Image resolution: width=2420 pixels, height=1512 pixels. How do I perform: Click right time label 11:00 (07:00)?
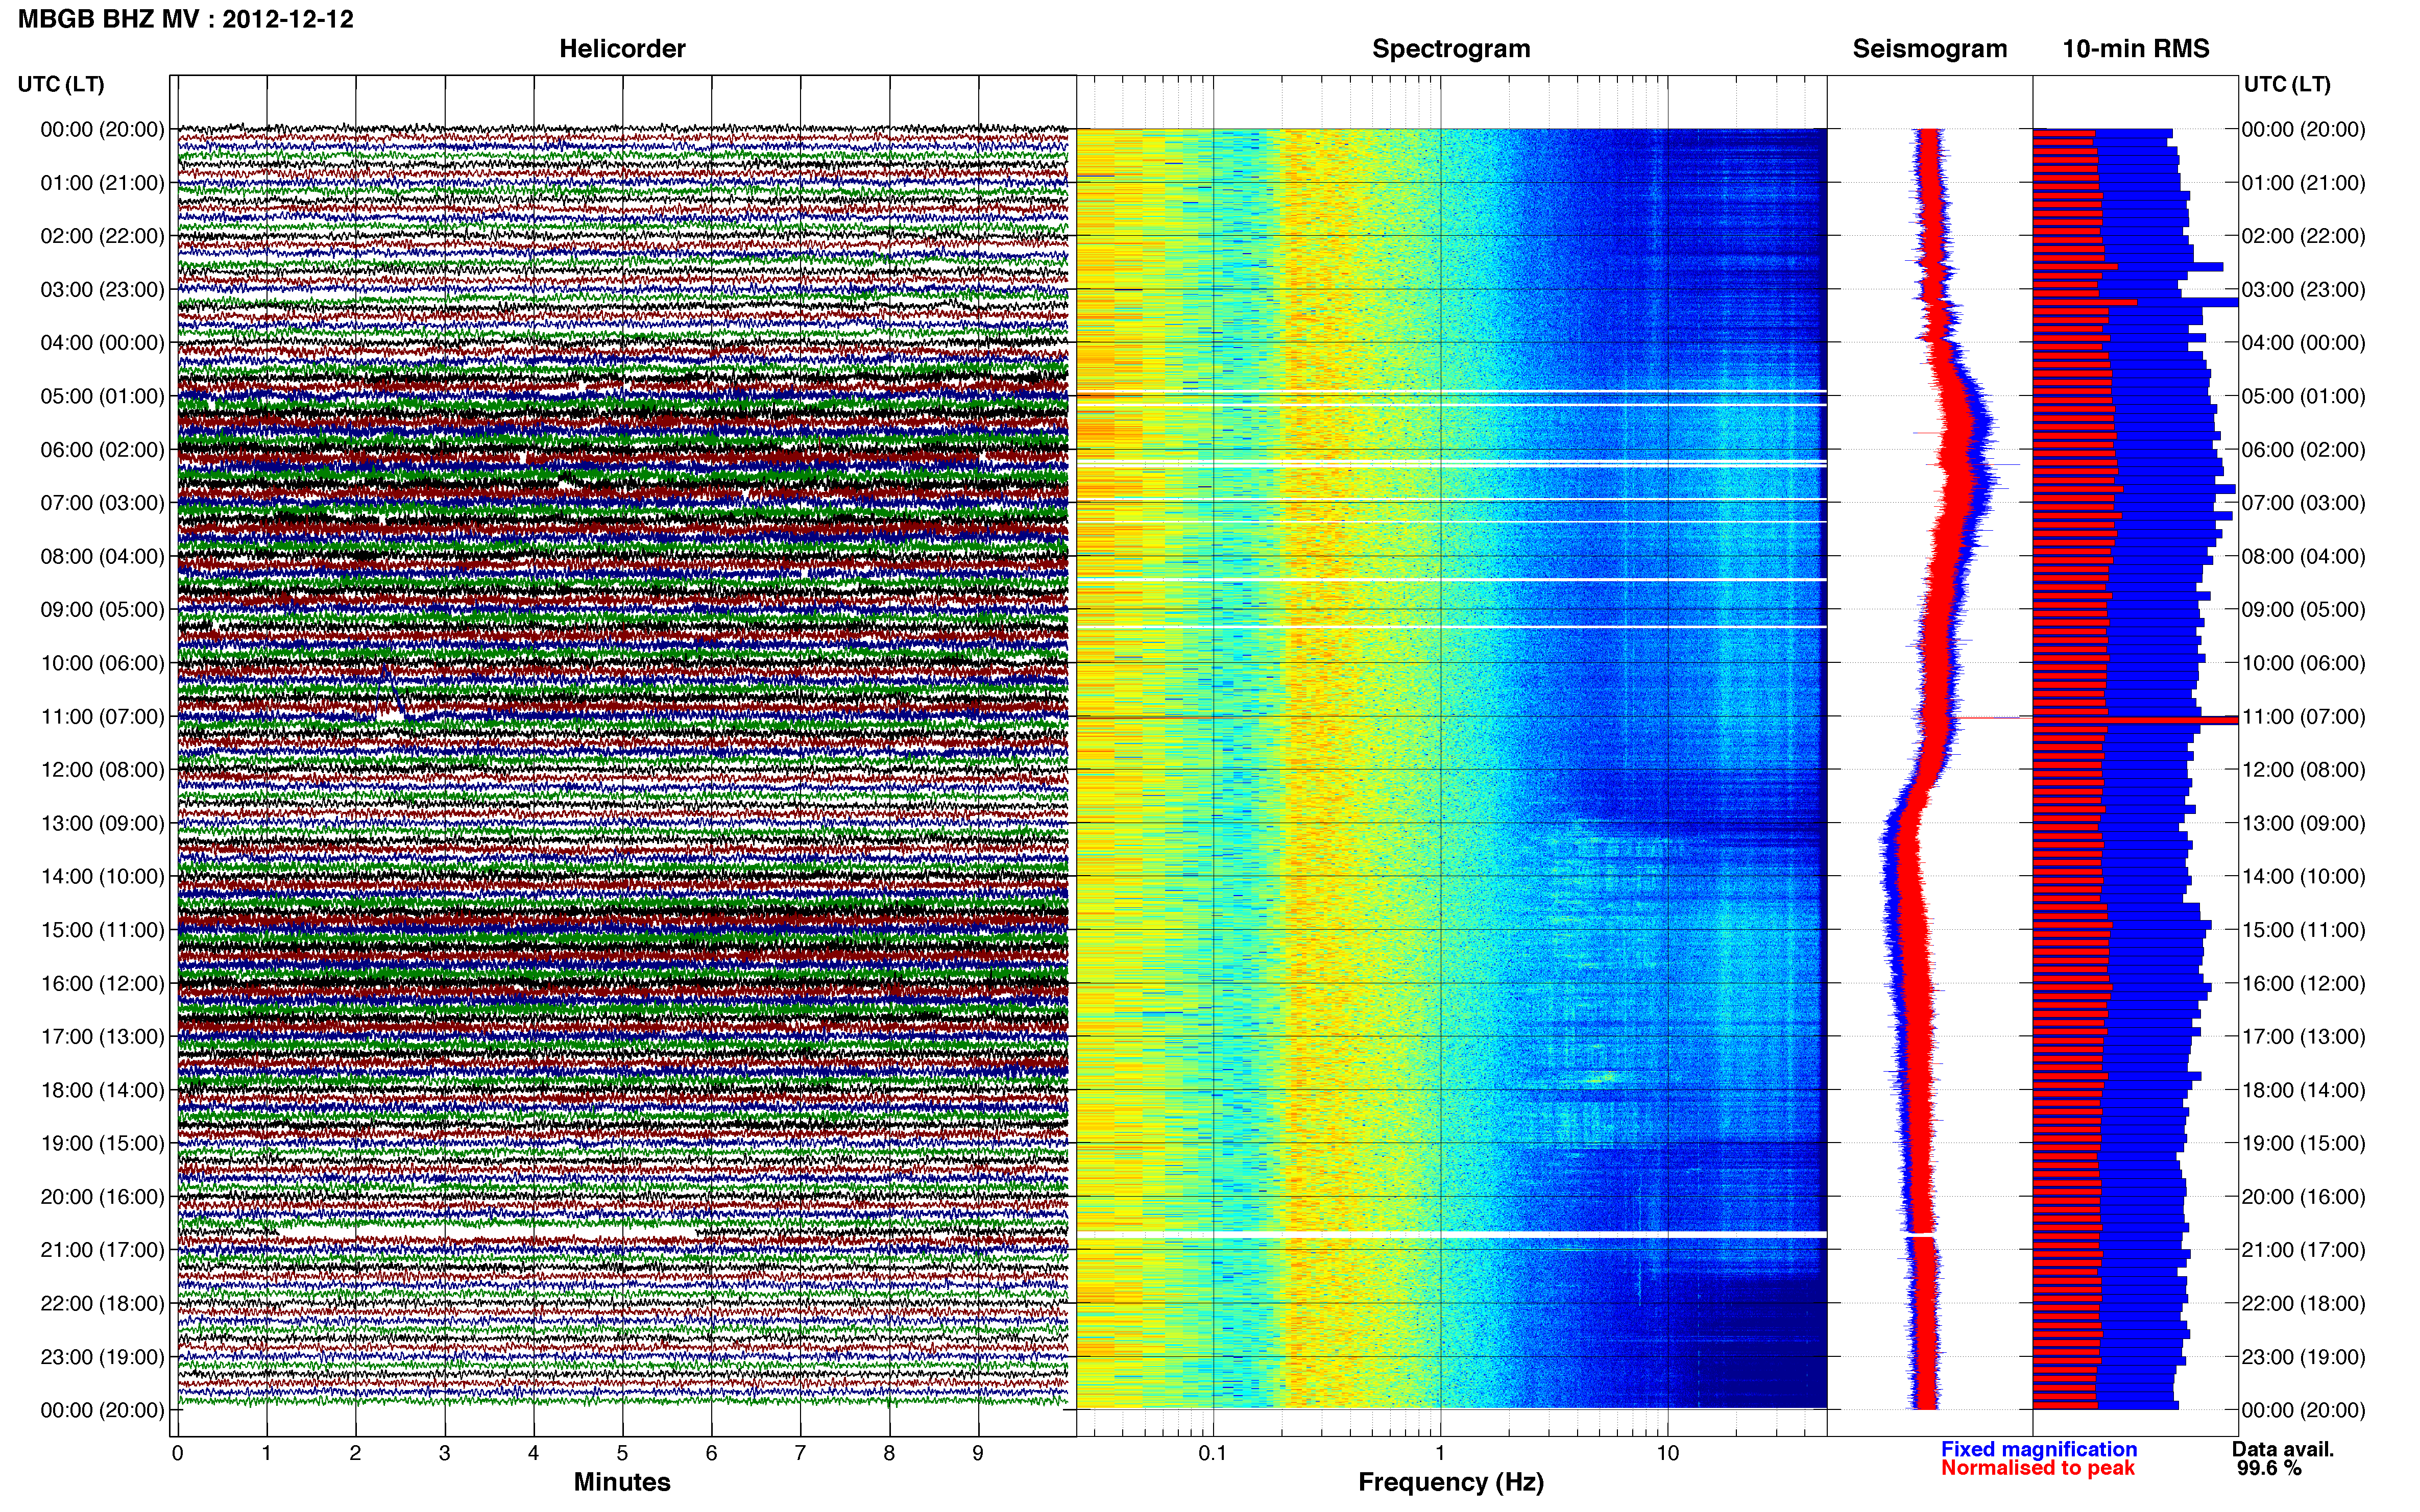[2304, 717]
